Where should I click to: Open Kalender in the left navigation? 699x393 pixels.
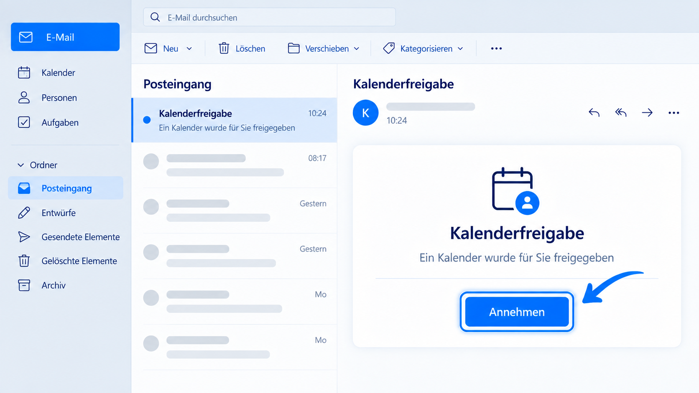pos(47,73)
